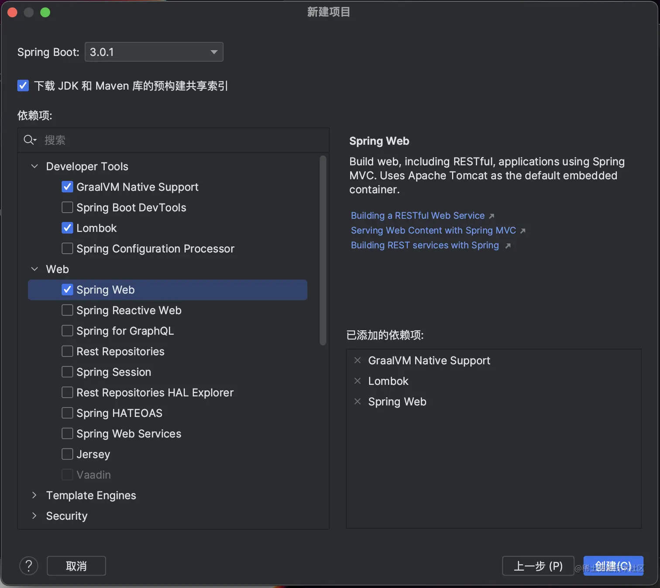Click the arrow icon beside Serving Web Content with Spring MVC
This screenshot has height=588, width=660.
pos(523,230)
